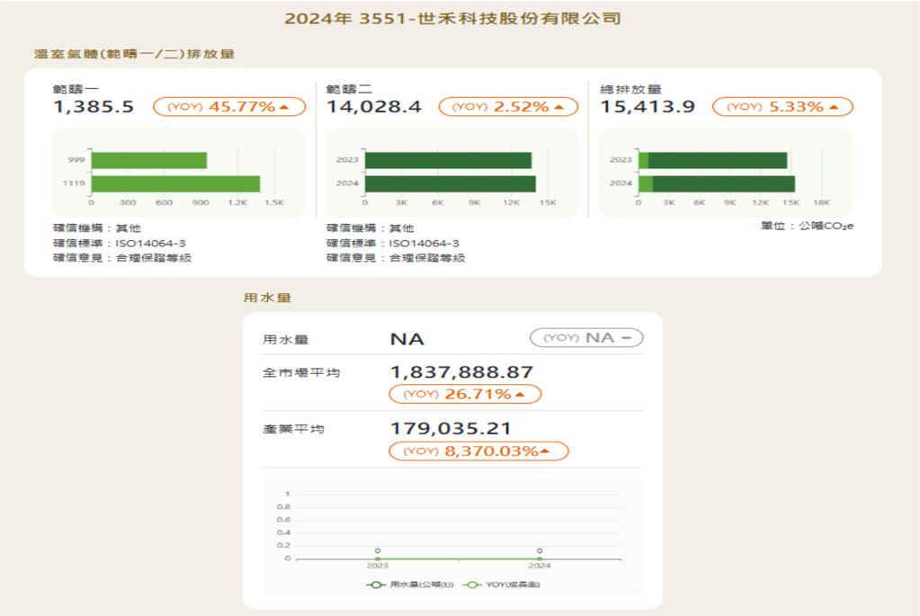
Task: Click the 全市場平均 label
Action: (x=301, y=372)
